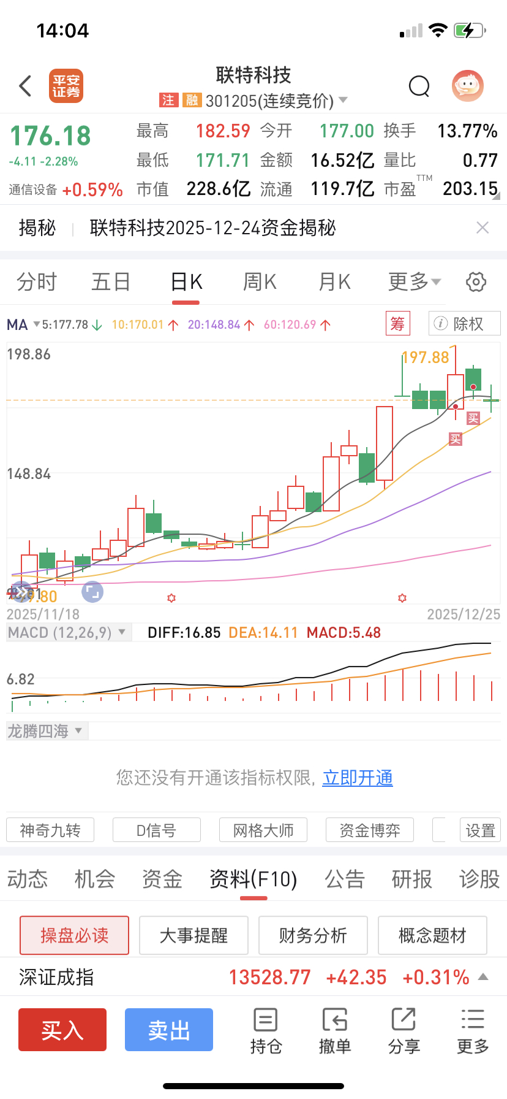Tap the 176.18 current price
The image size is (507, 1099).
(50, 136)
